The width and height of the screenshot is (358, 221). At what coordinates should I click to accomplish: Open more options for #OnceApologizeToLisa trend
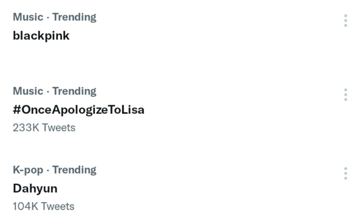[345, 95]
